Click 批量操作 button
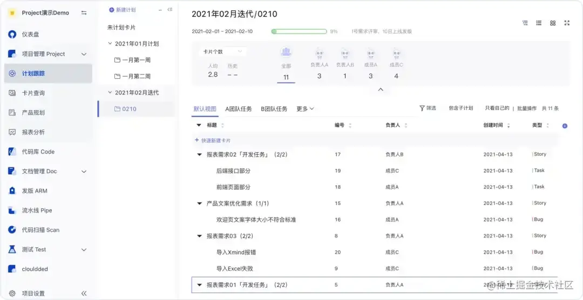Viewport: 583px width, 300px height. coord(527,108)
